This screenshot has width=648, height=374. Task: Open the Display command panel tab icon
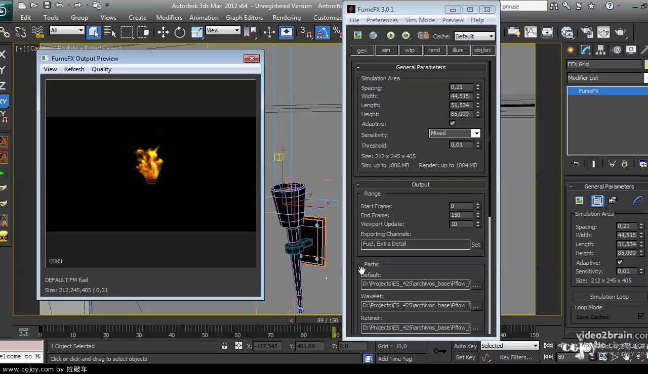(631, 50)
